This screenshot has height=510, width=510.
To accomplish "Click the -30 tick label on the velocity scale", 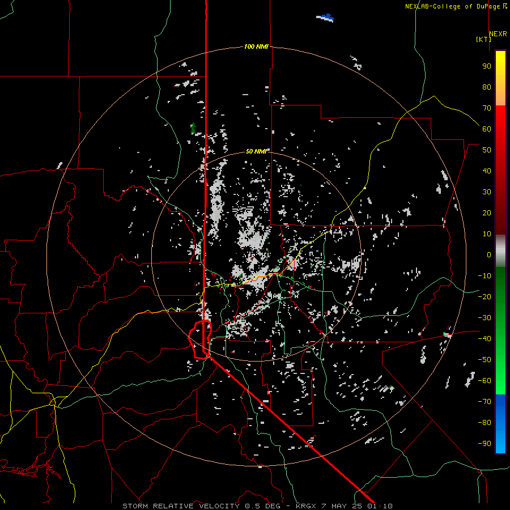I will pos(484,318).
